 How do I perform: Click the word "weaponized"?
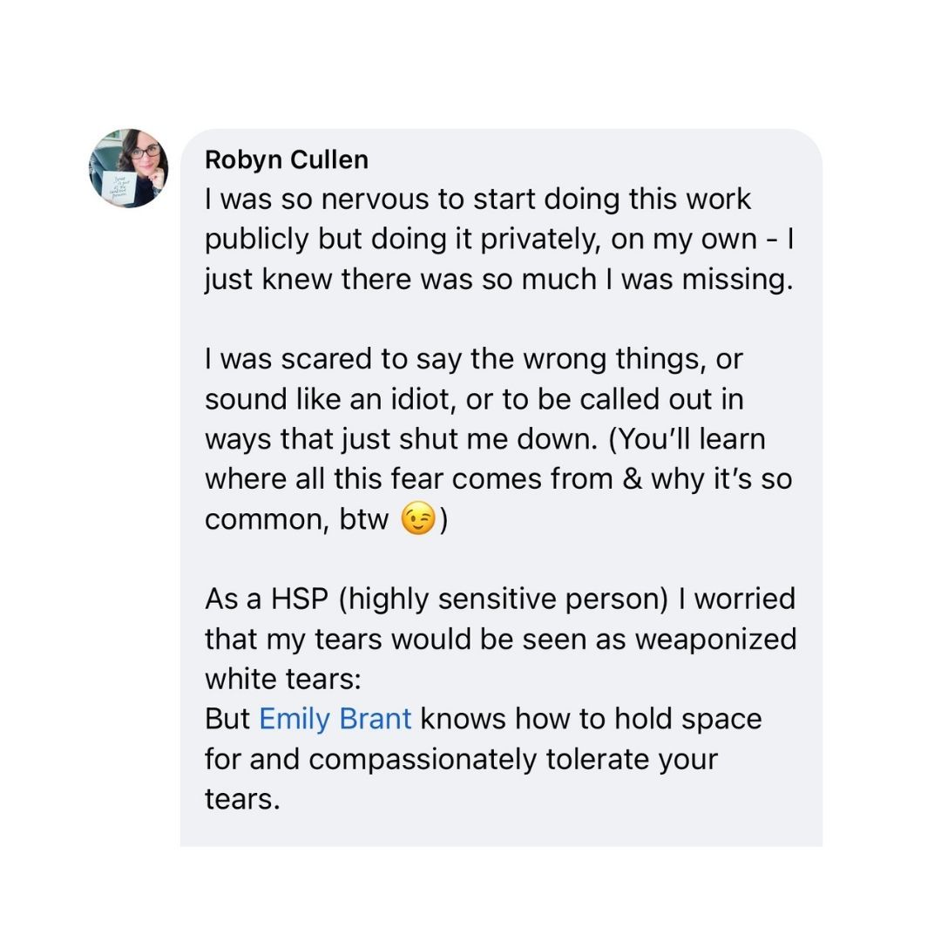pyautogui.click(x=715, y=640)
